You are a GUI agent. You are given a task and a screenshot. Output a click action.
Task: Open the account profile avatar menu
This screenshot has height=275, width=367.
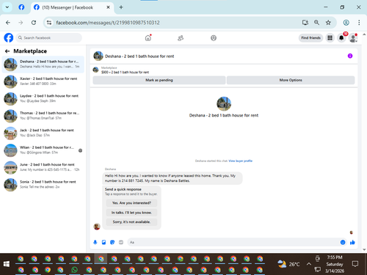353,38
